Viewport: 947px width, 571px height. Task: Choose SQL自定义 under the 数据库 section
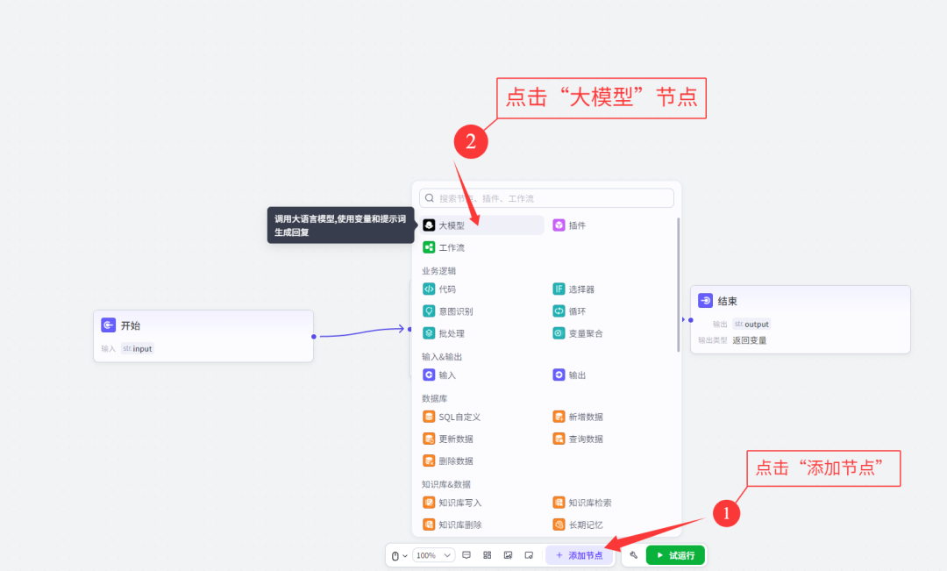[454, 416]
